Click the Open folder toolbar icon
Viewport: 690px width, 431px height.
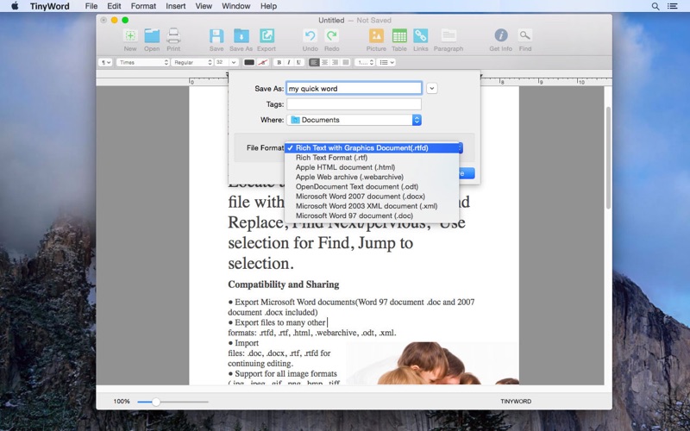click(x=152, y=36)
